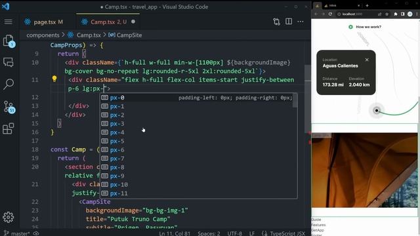
Task: Open a new browser tab
Action: click(367, 5)
